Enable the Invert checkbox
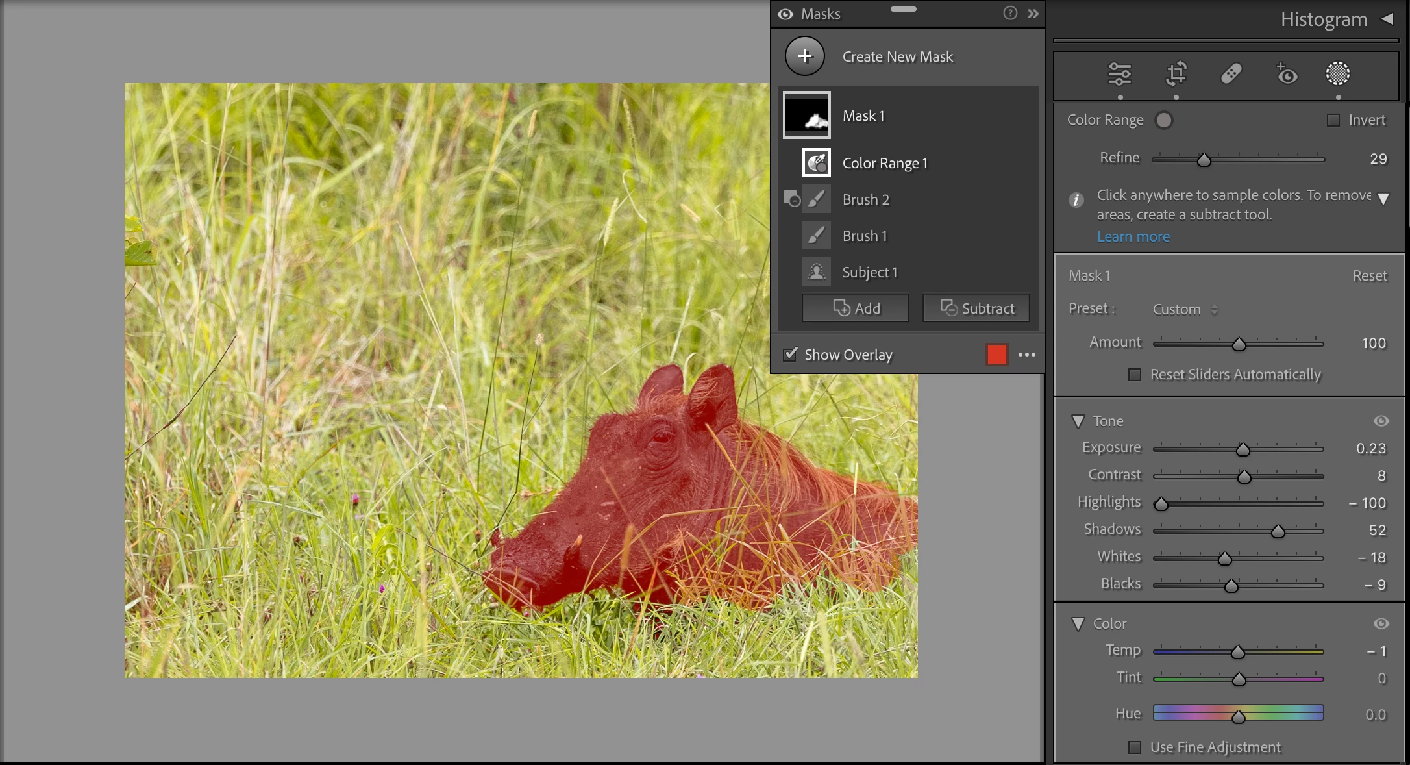 (1333, 120)
